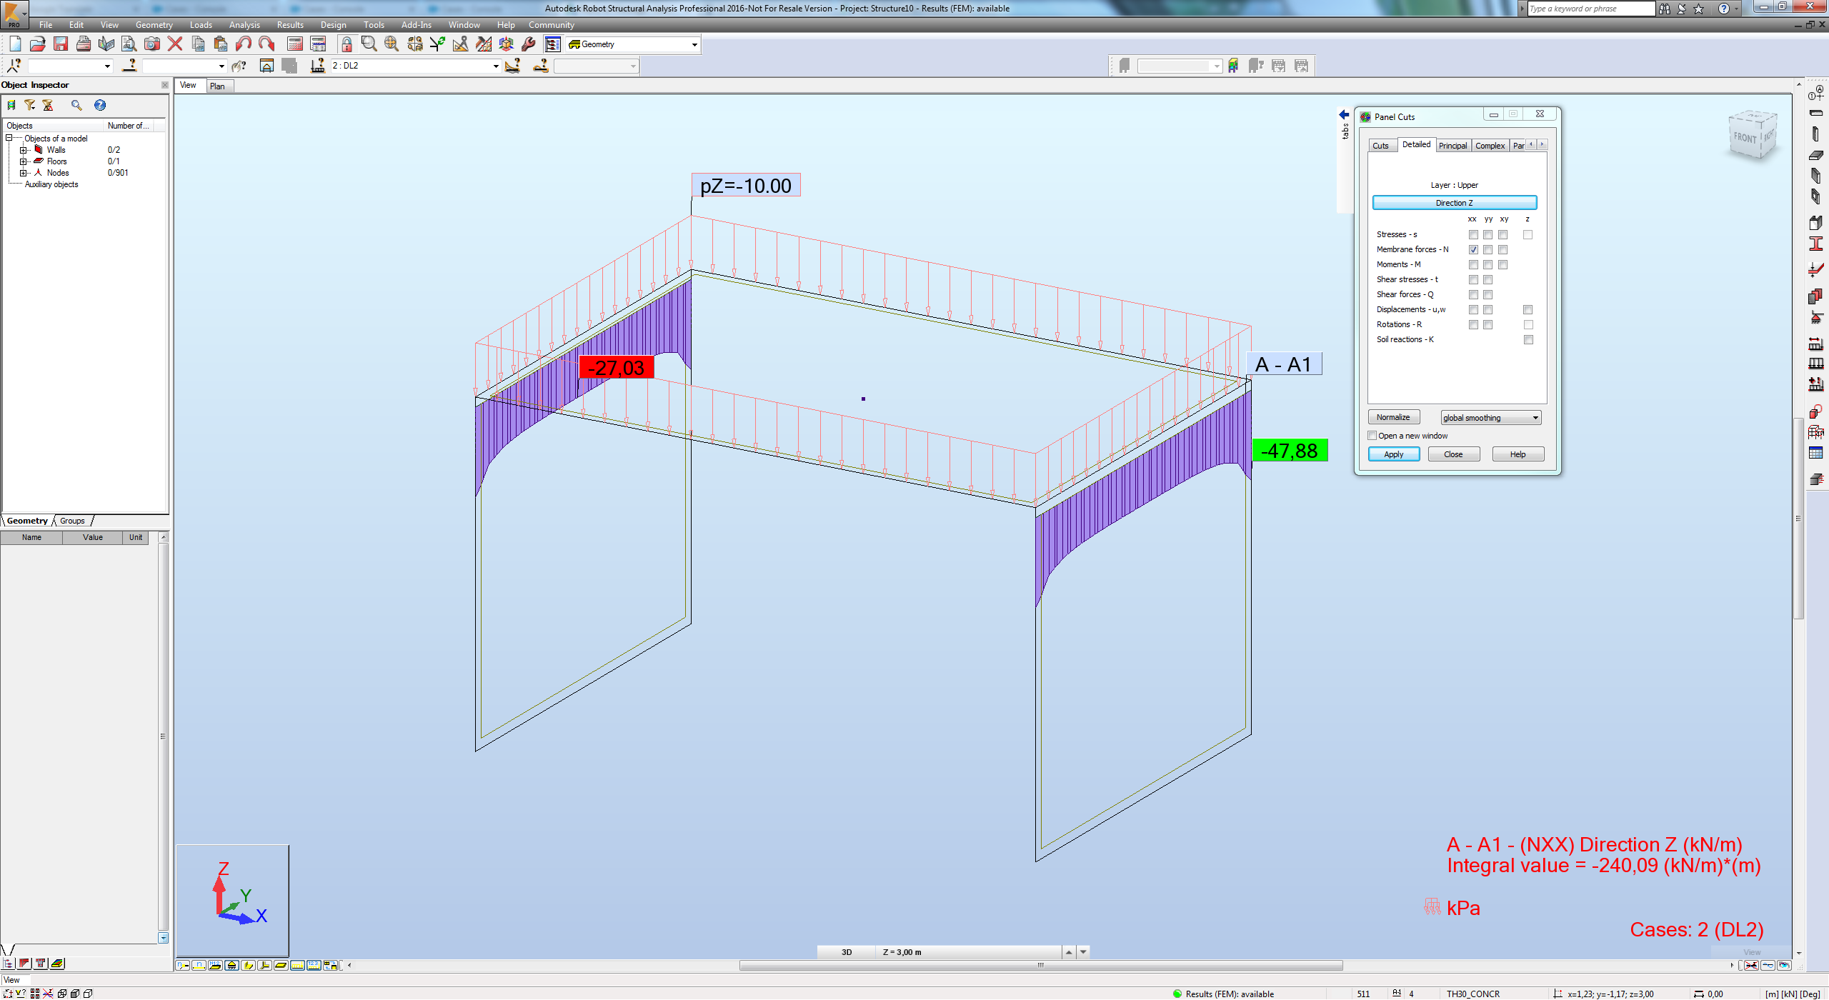Switch to the Principal tab in Panel Cuts

pyautogui.click(x=1453, y=145)
